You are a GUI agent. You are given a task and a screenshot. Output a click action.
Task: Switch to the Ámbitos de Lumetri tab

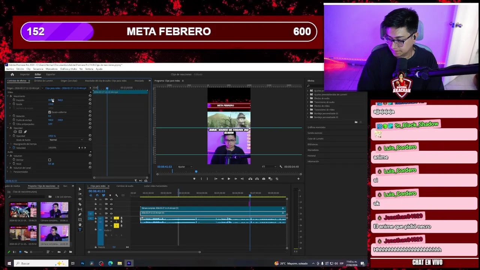[x=43, y=81]
